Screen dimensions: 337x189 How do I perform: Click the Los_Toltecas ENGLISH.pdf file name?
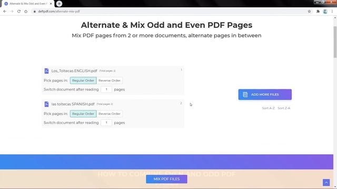(74, 71)
